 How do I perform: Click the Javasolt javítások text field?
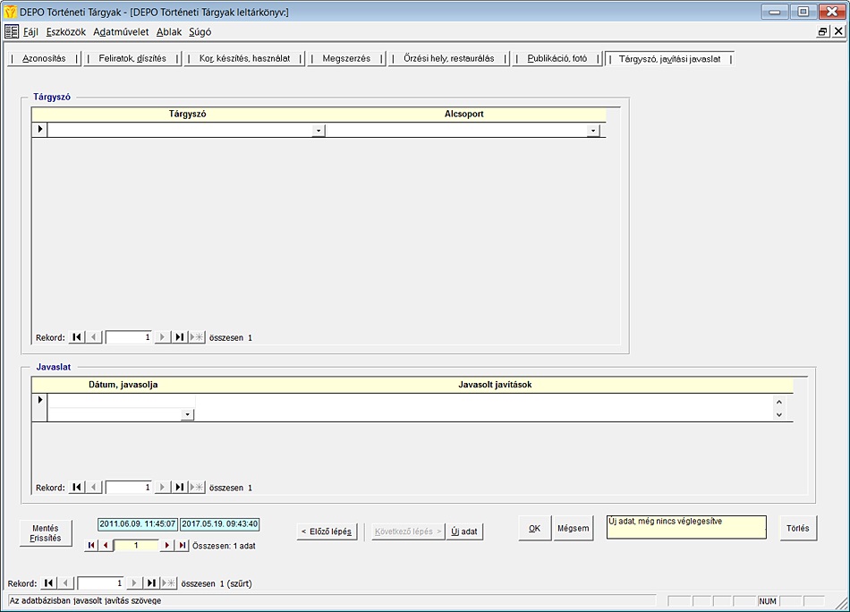[483, 407]
